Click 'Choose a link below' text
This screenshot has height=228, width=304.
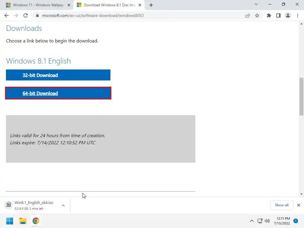tap(52, 41)
